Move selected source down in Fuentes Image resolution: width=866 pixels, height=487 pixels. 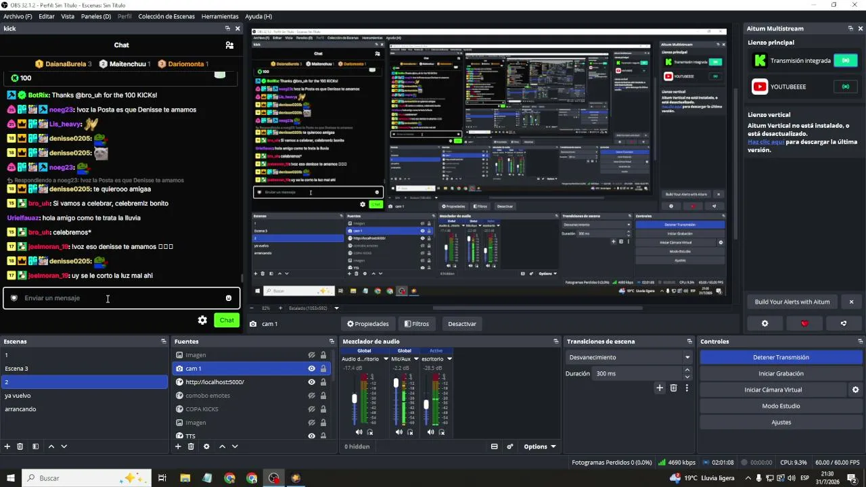click(235, 446)
